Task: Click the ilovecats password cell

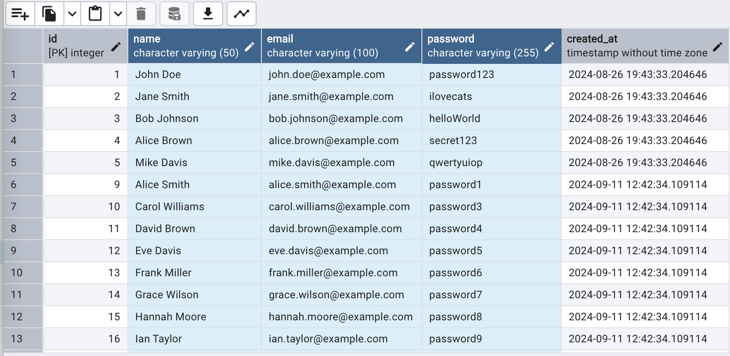Action: 491,96
